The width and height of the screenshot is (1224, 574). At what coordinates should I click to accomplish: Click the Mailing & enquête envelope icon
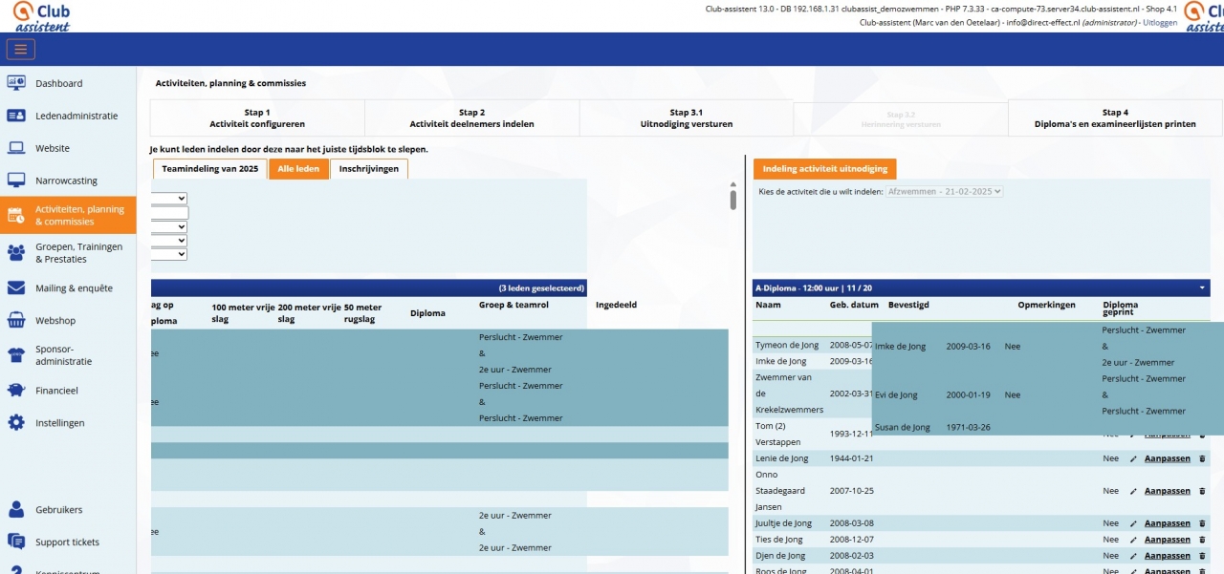(x=16, y=288)
